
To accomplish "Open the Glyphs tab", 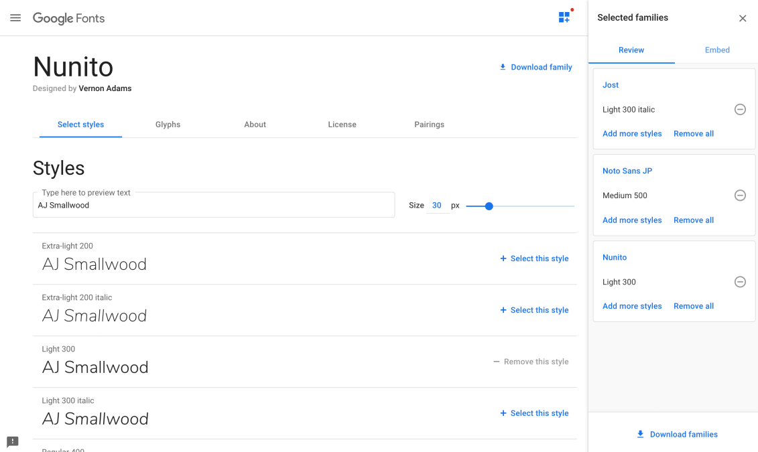I will tap(168, 125).
